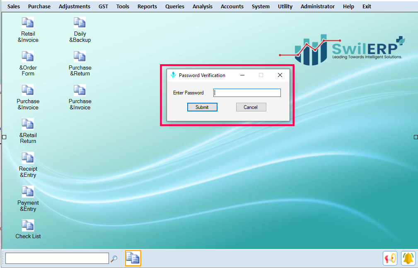This screenshot has height=268, width=418.
Task: Open the Sales menu
Action: point(14,6)
